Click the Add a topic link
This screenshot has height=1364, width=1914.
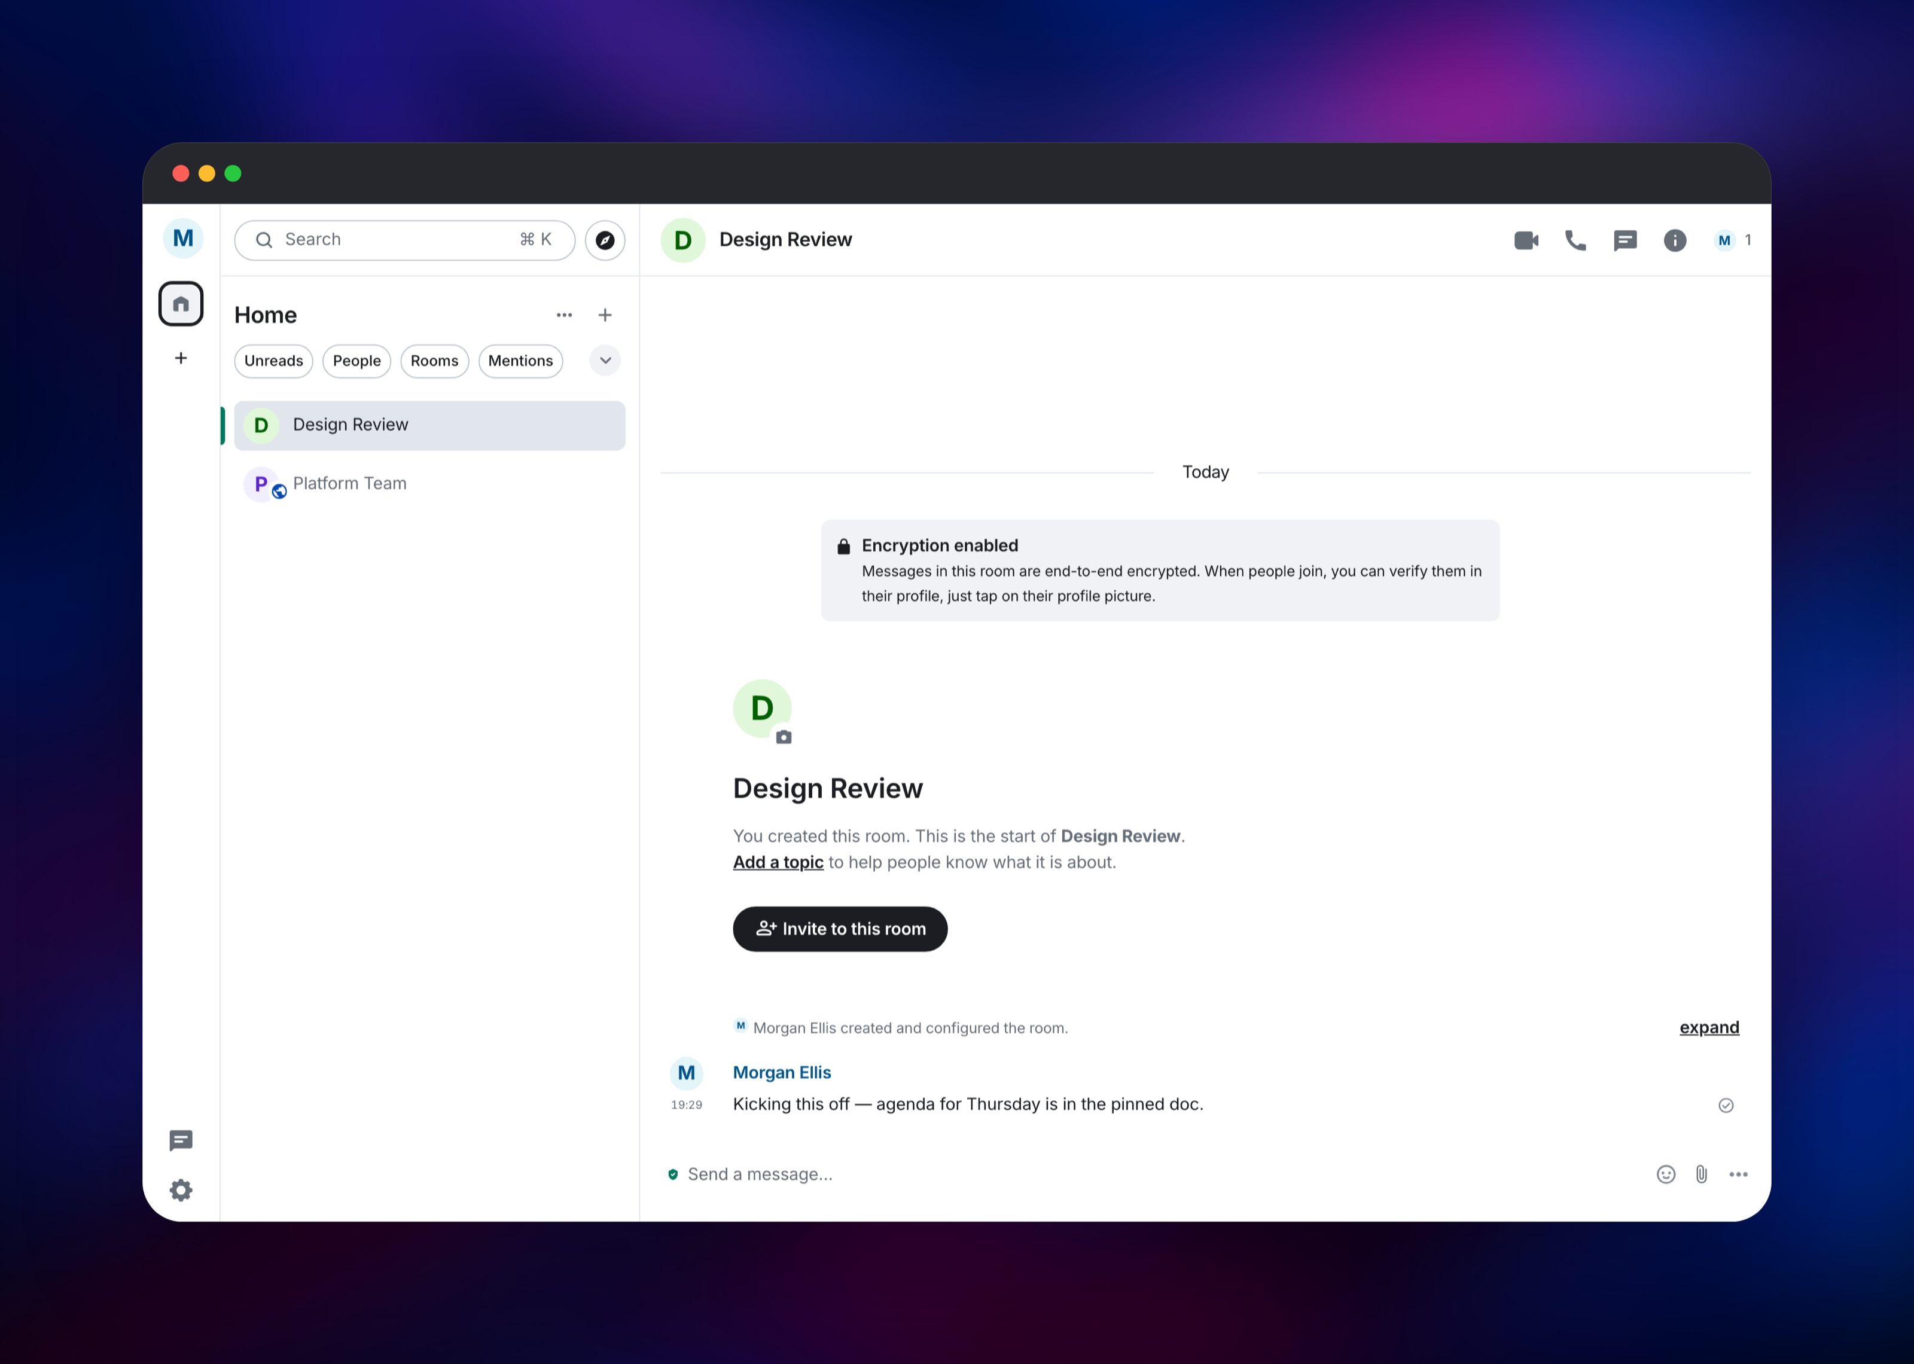coord(778,862)
